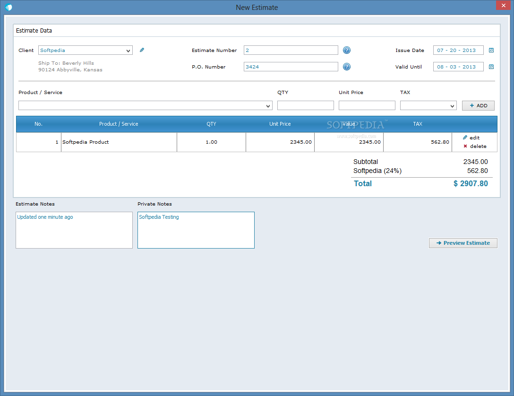Screen dimensions: 514x396
Task: Click the Issue Date field
Action: [458, 50]
